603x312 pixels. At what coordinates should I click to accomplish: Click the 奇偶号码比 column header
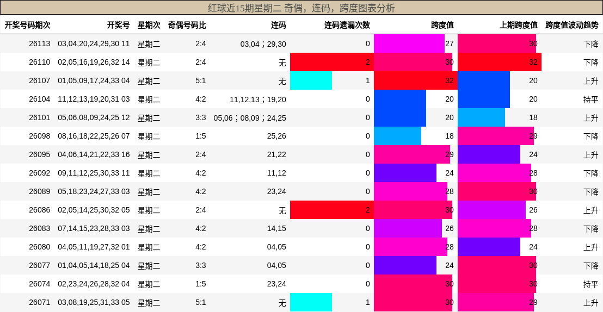pos(187,26)
